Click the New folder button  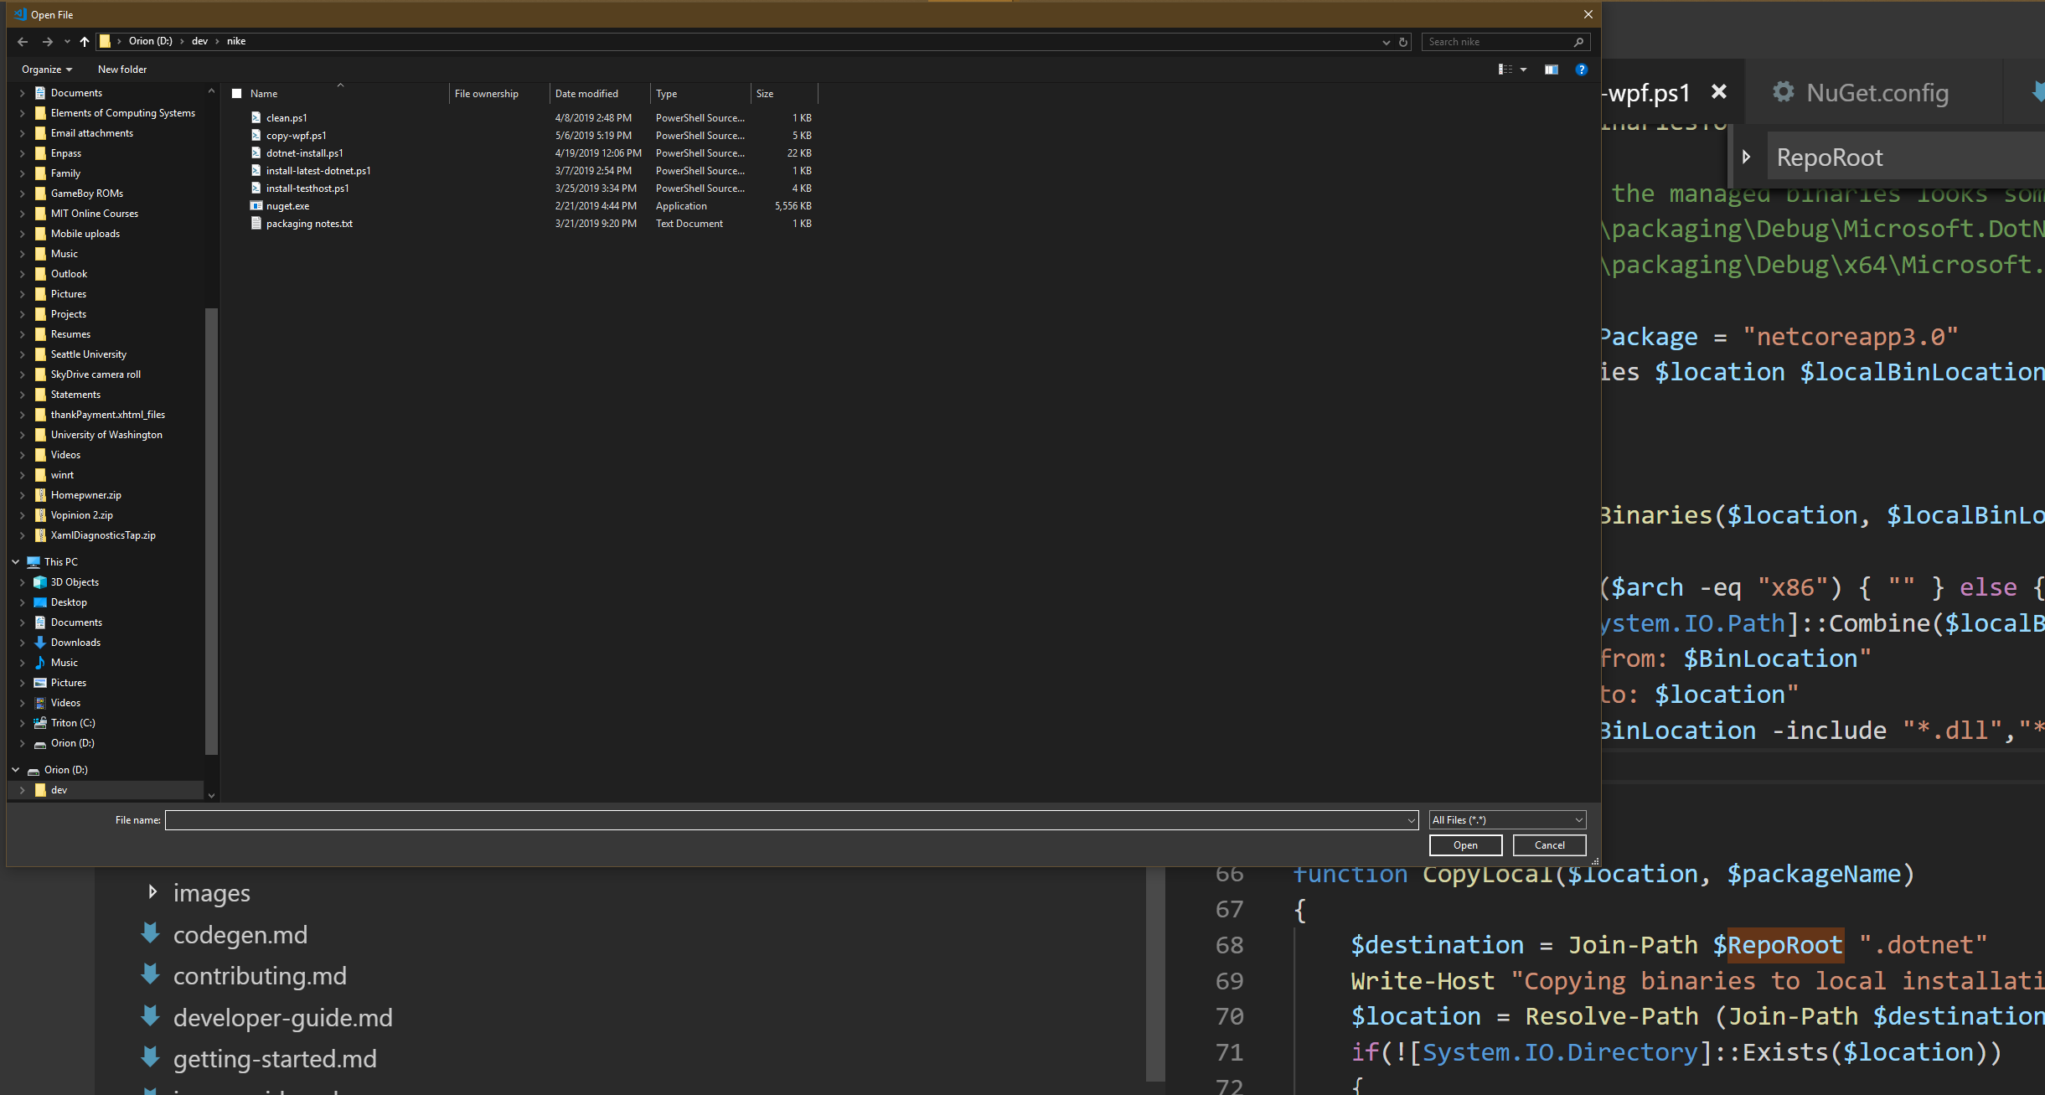122,70
